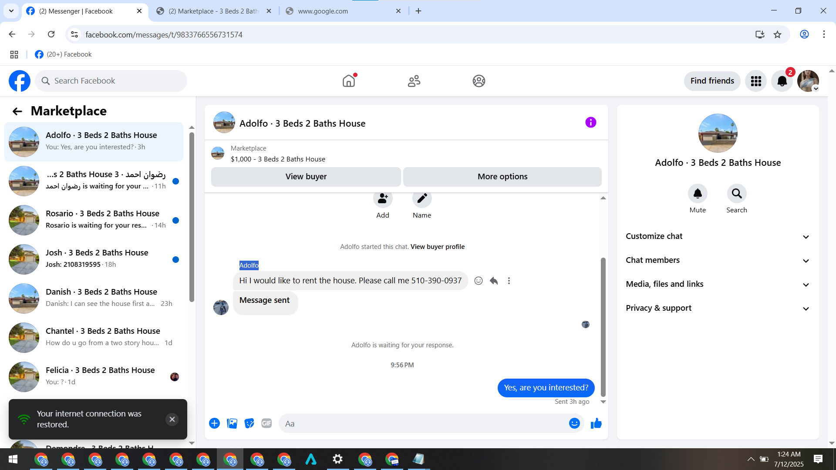Go back from Marketplace chat list
The width and height of the screenshot is (836, 470).
pyautogui.click(x=17, y=111)
